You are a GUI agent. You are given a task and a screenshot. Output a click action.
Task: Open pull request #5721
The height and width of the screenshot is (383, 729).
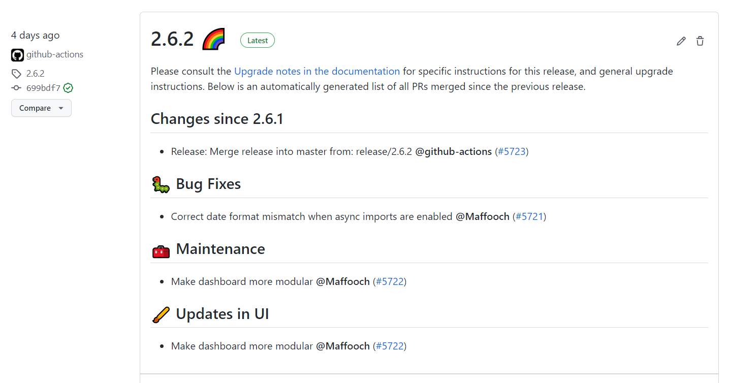(x=529, y=216)
